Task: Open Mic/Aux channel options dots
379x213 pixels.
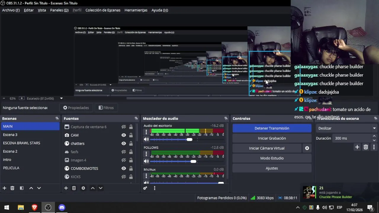Action: pyautogui.click(x=146, y=176)
